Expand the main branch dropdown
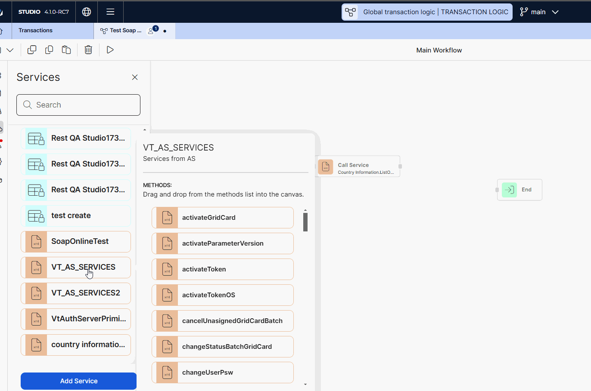The width and height of the screenshot is (591, 391). click(x=555, y=12)
